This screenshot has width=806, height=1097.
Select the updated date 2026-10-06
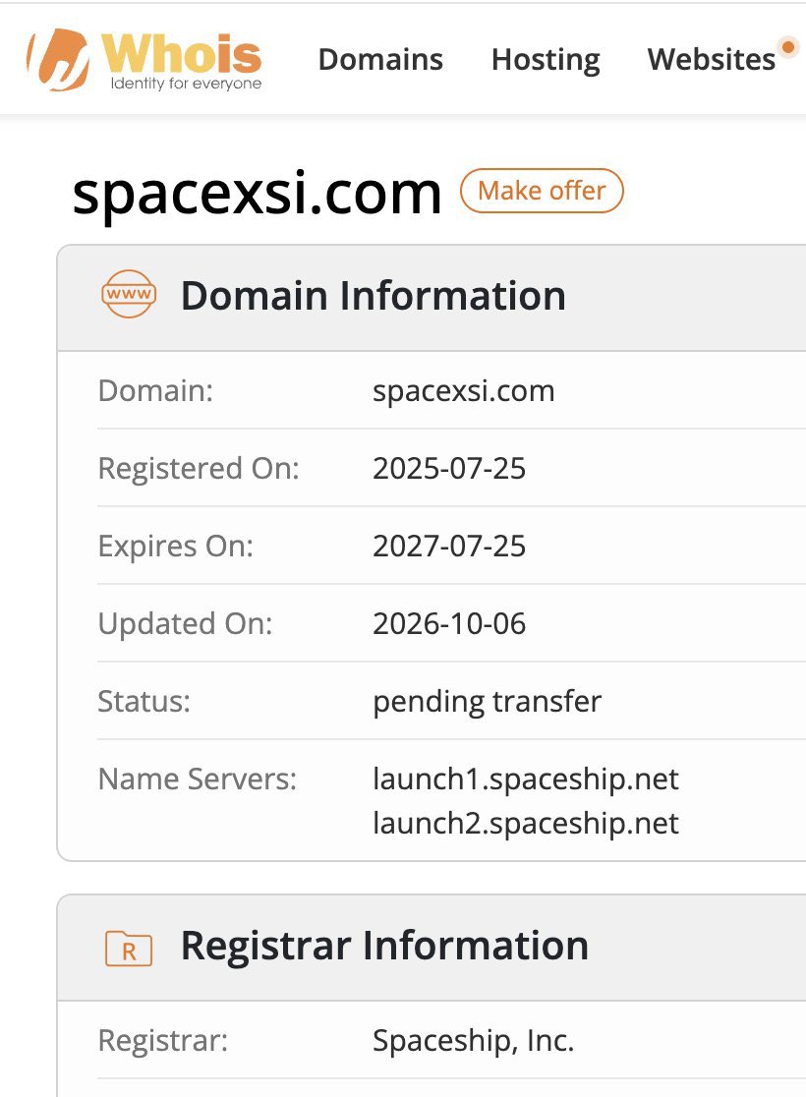tap(449, 623)
